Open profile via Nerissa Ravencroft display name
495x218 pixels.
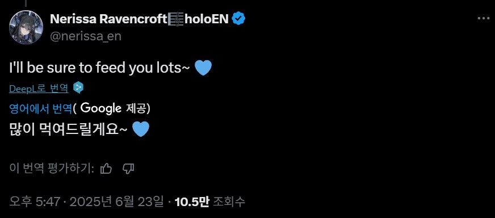108,19
